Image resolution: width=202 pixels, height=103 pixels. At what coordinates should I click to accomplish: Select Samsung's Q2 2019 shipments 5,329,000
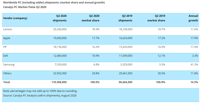tap(126, 65)
